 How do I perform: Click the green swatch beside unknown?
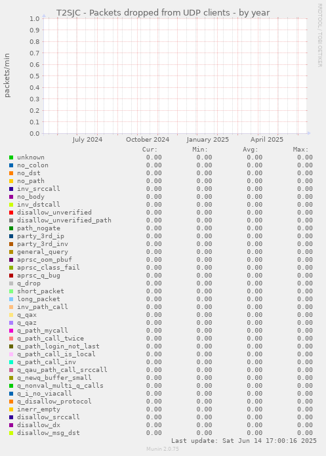tap(11, 157)
